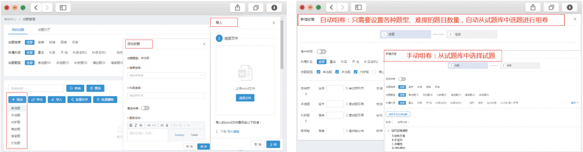
Task: Click the 选择文件 button
Action: [245, 98]
